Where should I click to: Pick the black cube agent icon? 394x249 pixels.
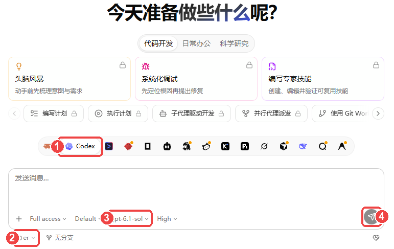[x=284, y=146]
